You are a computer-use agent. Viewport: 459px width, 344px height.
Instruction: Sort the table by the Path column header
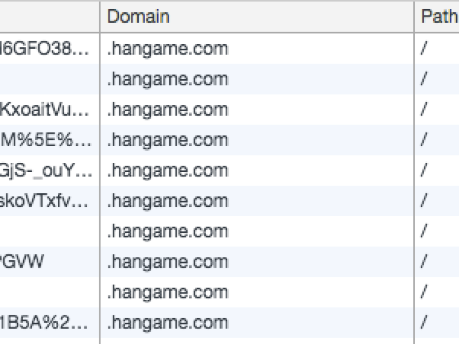pos(437,17)
